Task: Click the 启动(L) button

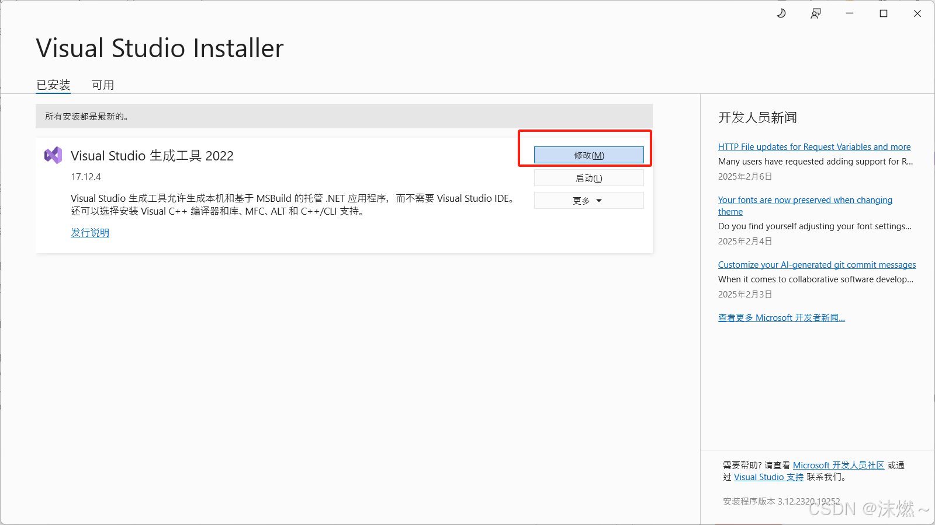Action: click(589, 178)
